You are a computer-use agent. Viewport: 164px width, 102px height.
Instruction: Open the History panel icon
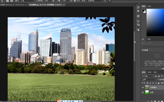138,7
